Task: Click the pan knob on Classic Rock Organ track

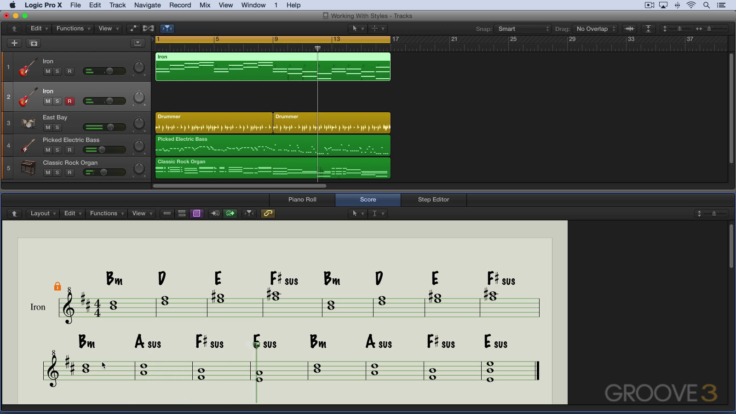Action: 138,169
